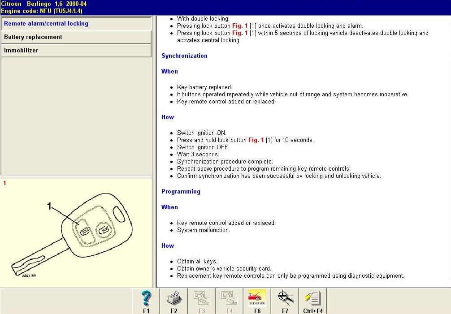Viewport: 451px width, 314px height.
Task: Click 'Repeat above procedure' bullet text
Action: (x=264, y=169)
